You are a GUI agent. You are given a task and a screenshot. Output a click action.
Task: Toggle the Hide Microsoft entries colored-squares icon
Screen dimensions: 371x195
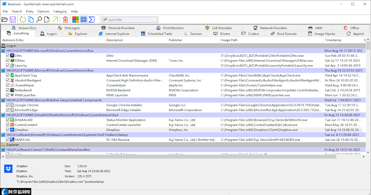75,19
